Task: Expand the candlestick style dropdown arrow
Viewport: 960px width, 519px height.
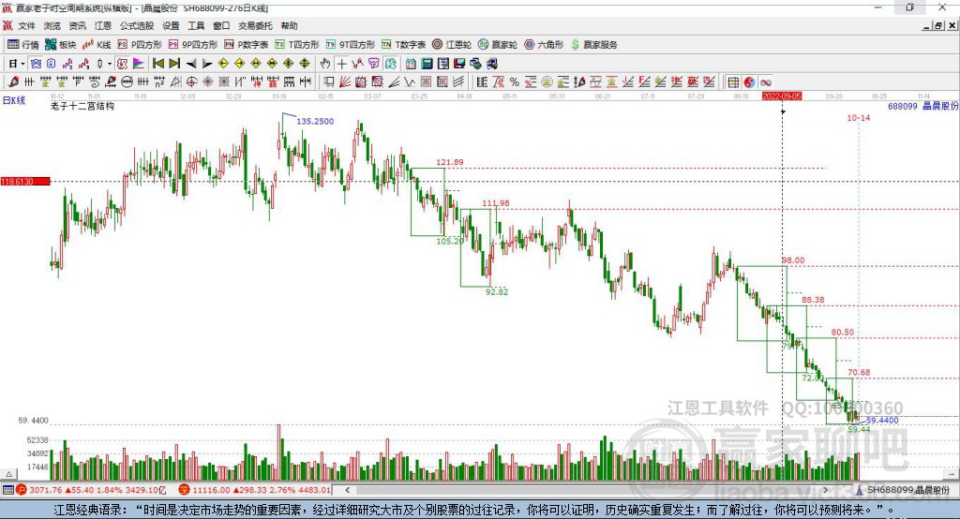Action: tap(110, 64)
